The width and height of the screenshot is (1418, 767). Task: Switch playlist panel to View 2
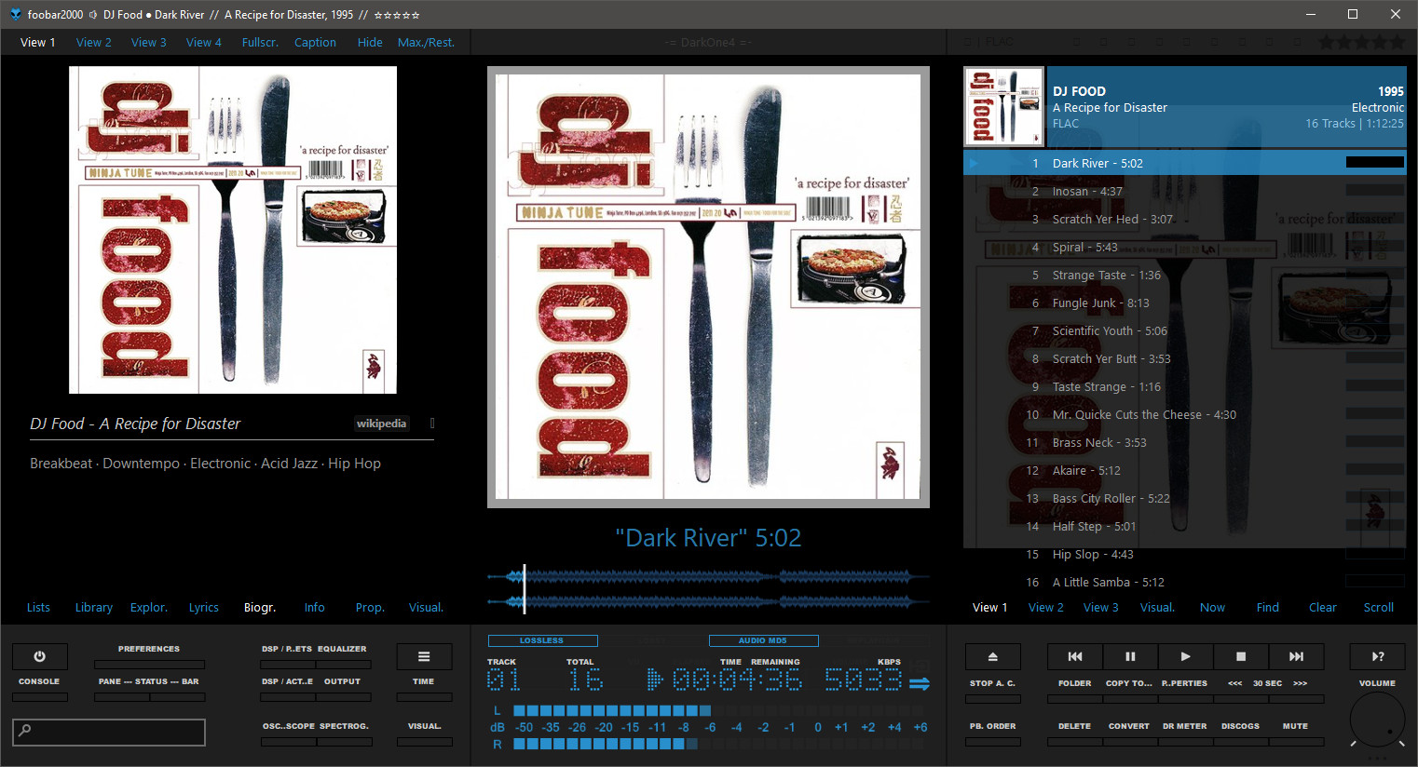1046,607
